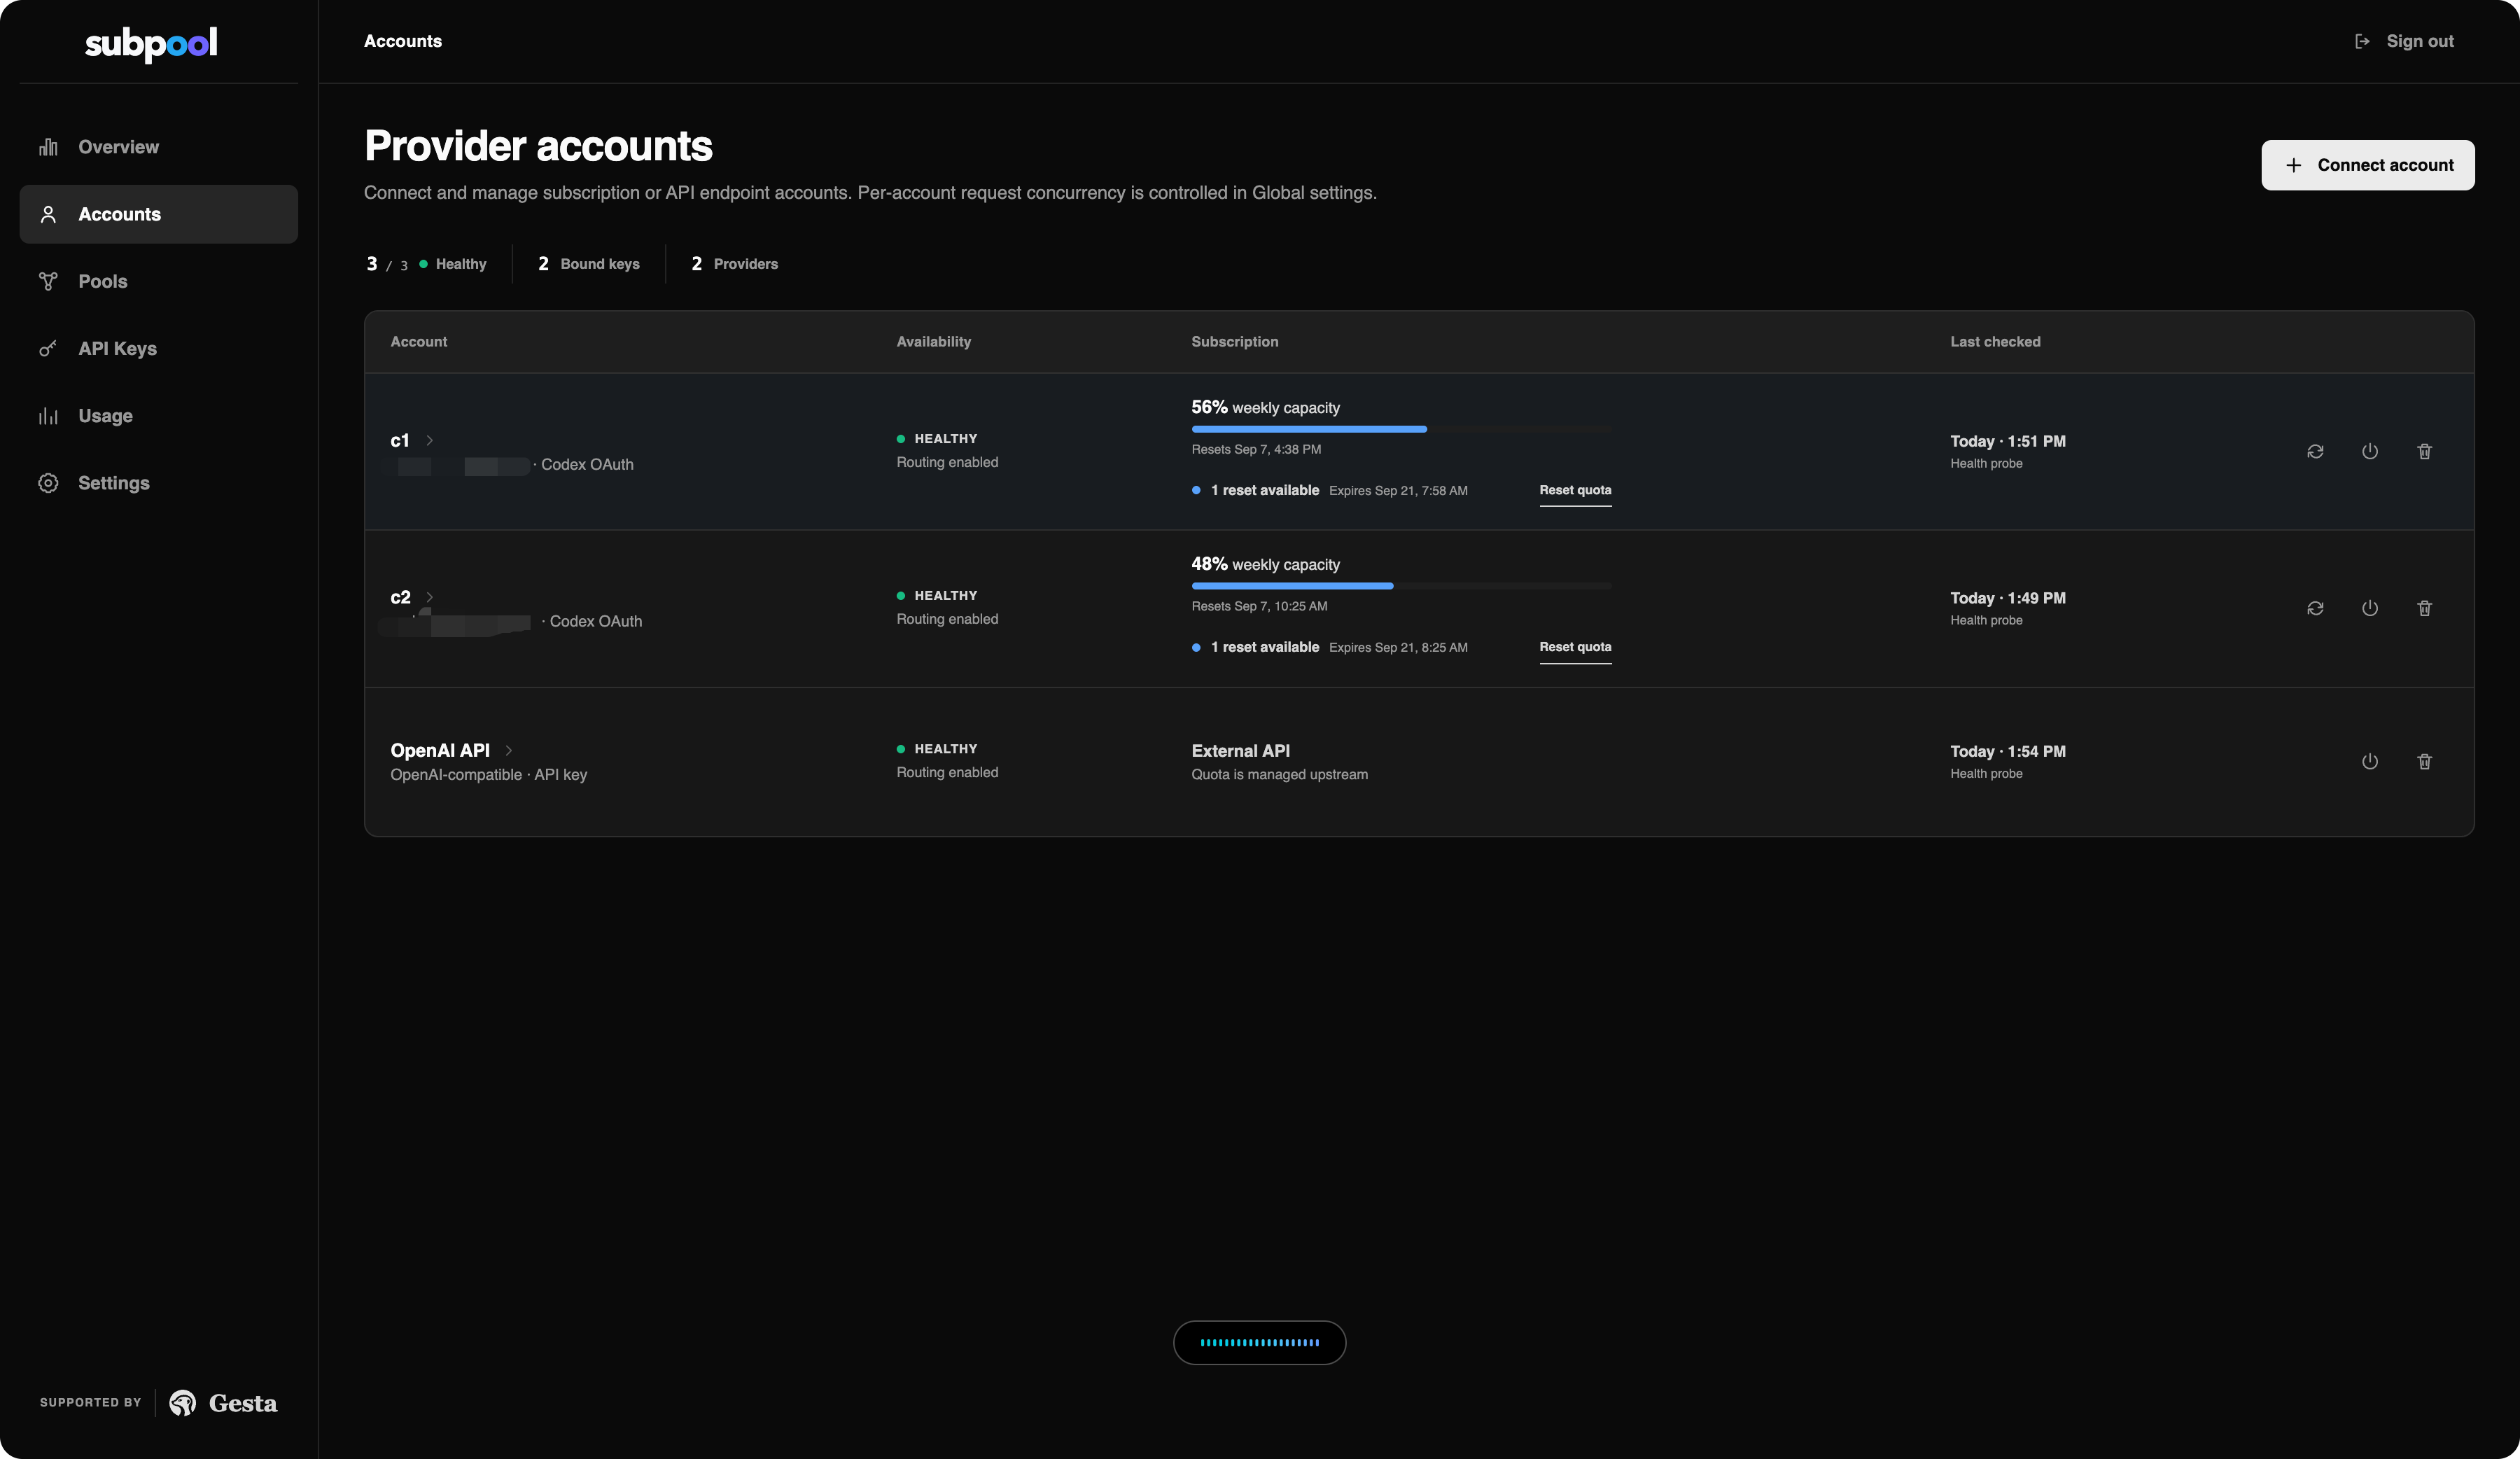Go to Pools section
The height and width of the screenshot is (1459, 2520).
pos(159,281)
